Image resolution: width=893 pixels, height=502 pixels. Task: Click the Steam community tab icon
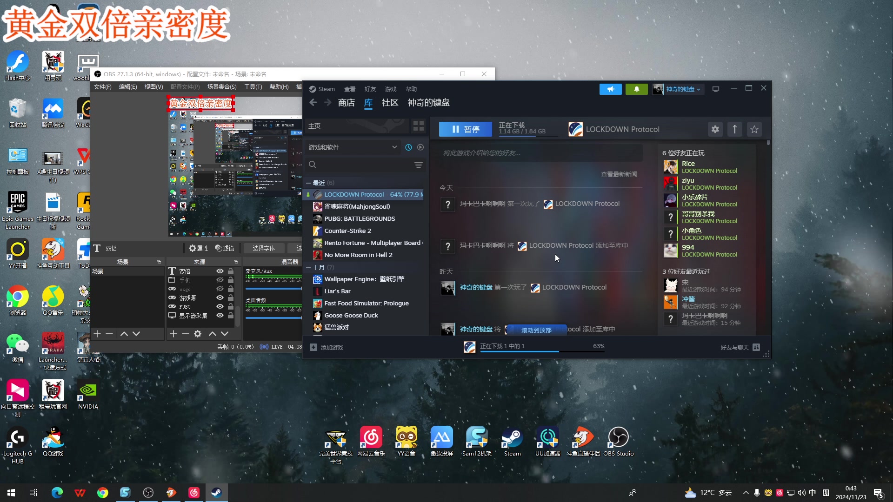tap(390, 102)
